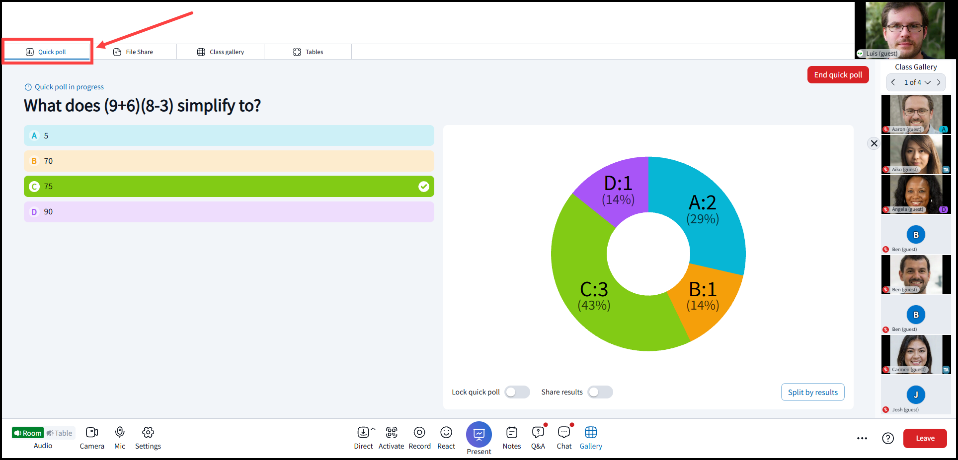Click Carmen's video thumbnail
This screenshot has width=958, height=460.
coord(916,354)
